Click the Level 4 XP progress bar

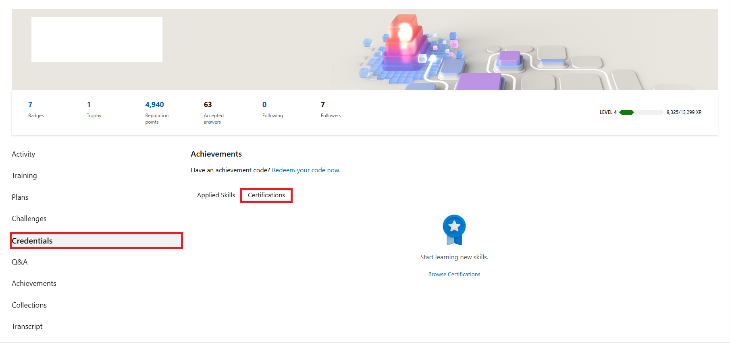point(641,112)
